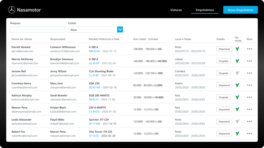Click Via Verde icon for Darrell Steward
This screenshot has width=264, height=148.
click(x=237, y=49)
